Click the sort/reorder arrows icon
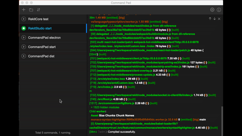Viewport: 242px width, 136px height. tap(39, 10)
